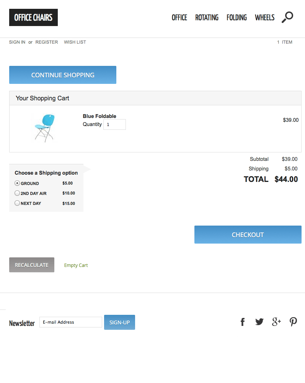
Task: Browse the Wheels menu category
Action: (264, 18)
